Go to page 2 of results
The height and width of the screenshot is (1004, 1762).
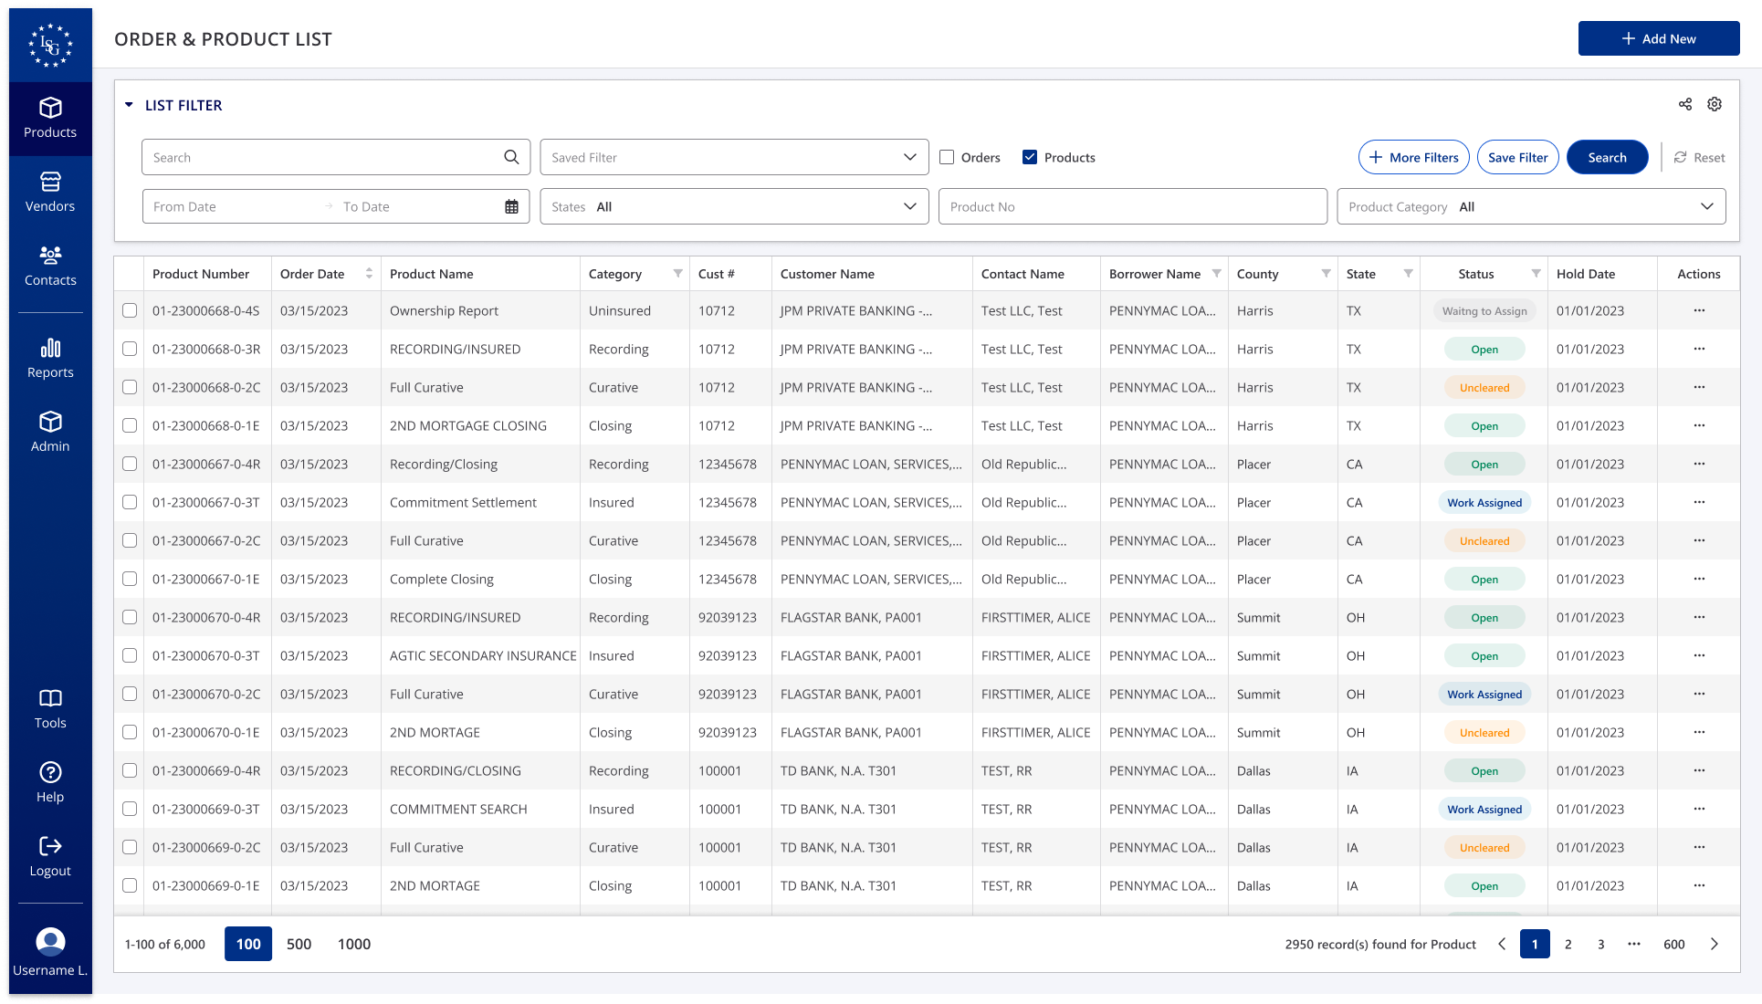(x=1568, y=945)
